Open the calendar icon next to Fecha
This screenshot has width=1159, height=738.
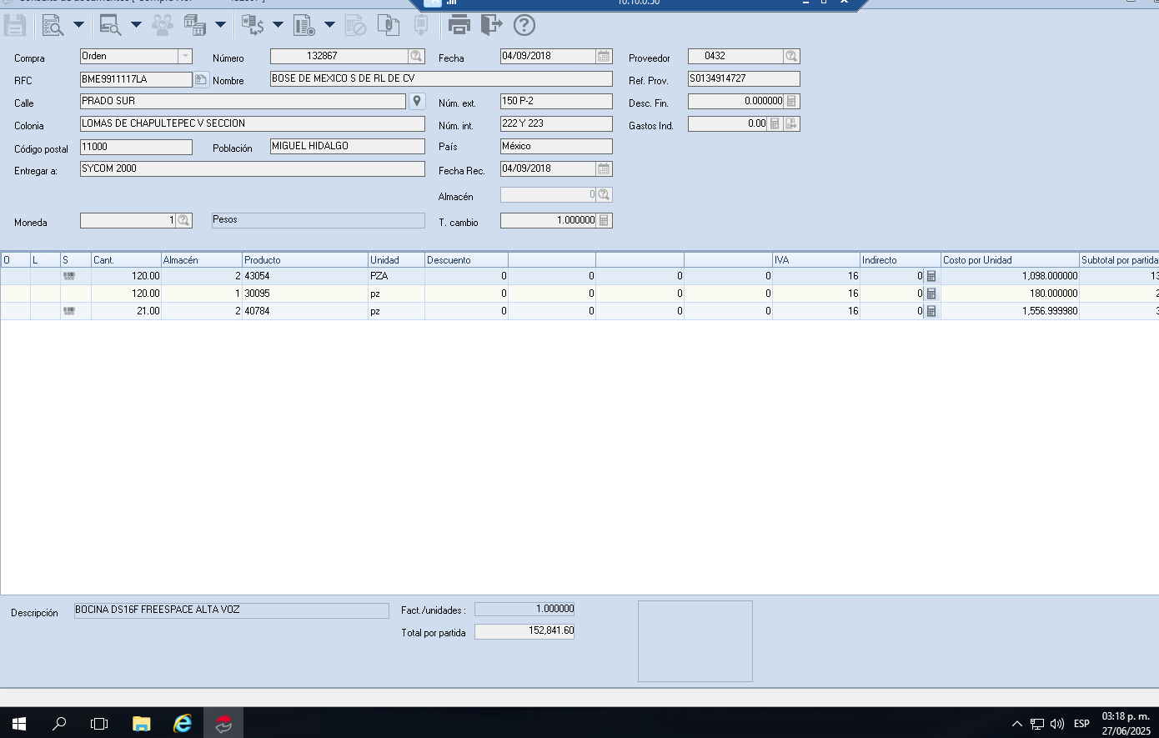pos(604,56)
